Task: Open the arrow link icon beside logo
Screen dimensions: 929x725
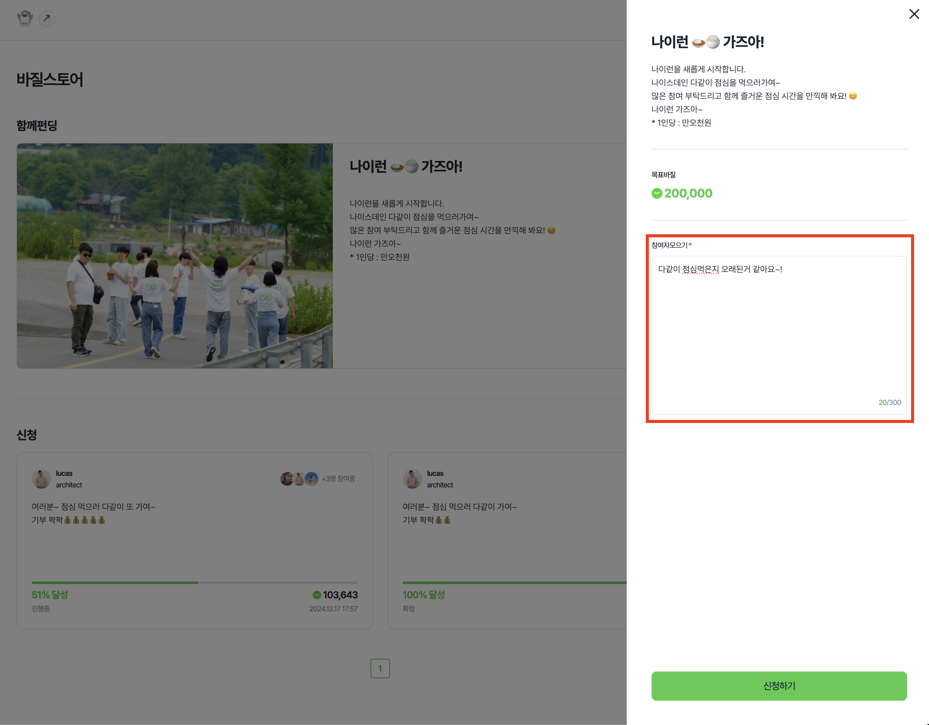Action: [x=47, y=18]
